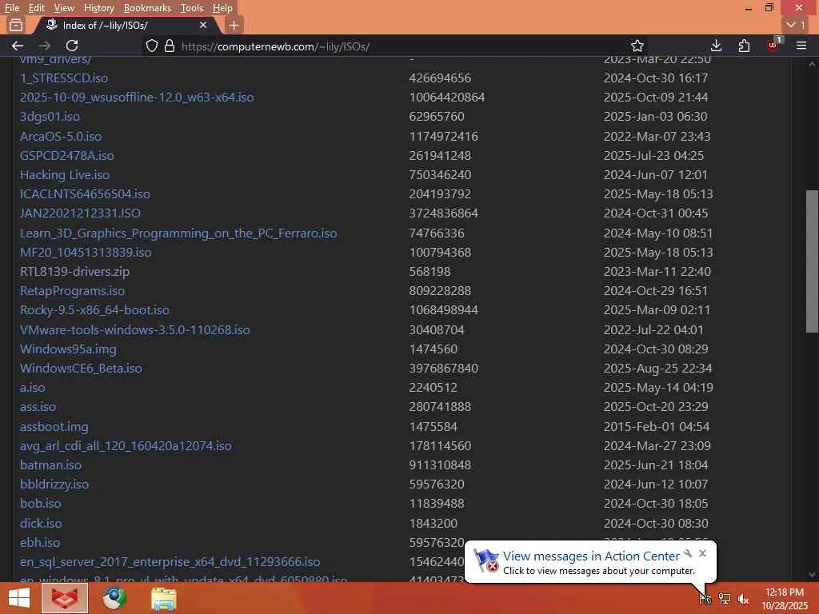Open avg_arl_cdi_all_120_160420a12074.iso link
The width and height of the screenshot is (819, 614).
coord(126,446)
